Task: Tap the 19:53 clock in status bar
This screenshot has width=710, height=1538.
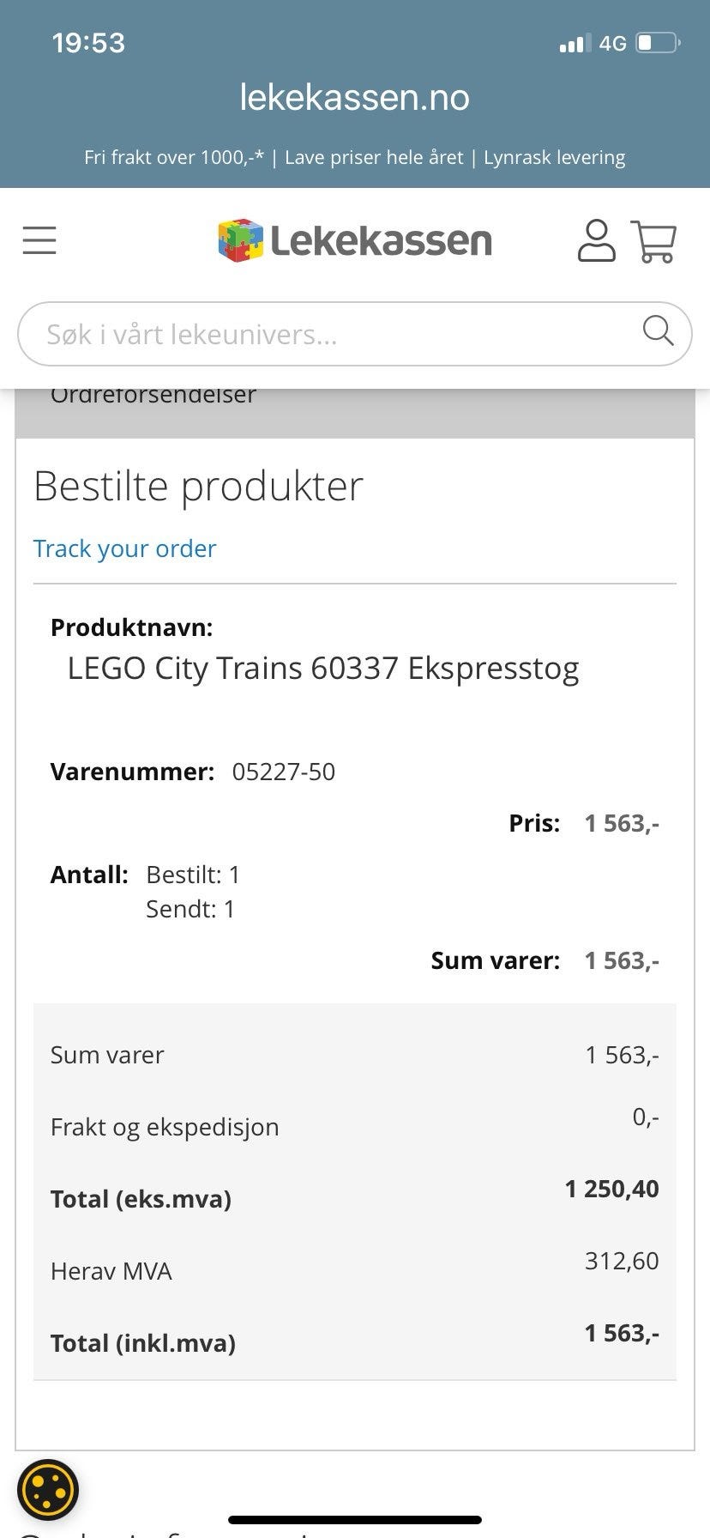Action: (x=88, y=43)
